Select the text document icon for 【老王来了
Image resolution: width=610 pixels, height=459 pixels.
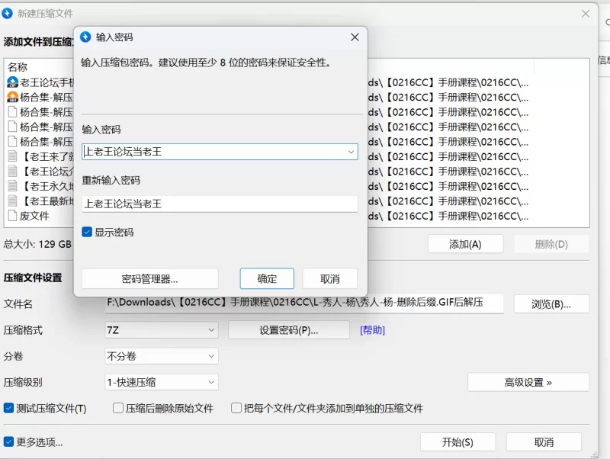tap(12, 156)
